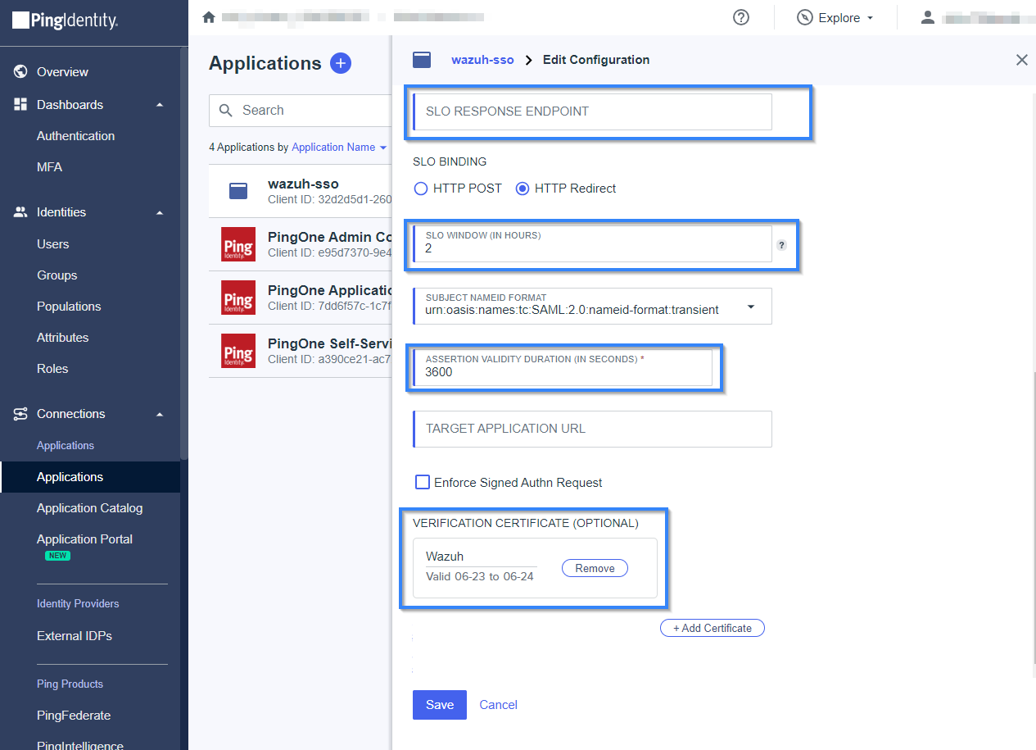
Task: Open the Authentication dashboard
Action: (75, 136)
